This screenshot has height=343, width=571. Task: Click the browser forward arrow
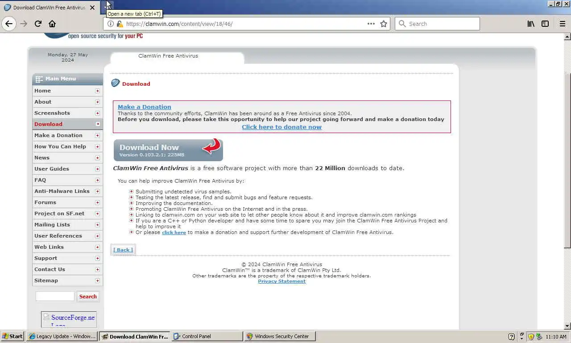coord(24,24)
